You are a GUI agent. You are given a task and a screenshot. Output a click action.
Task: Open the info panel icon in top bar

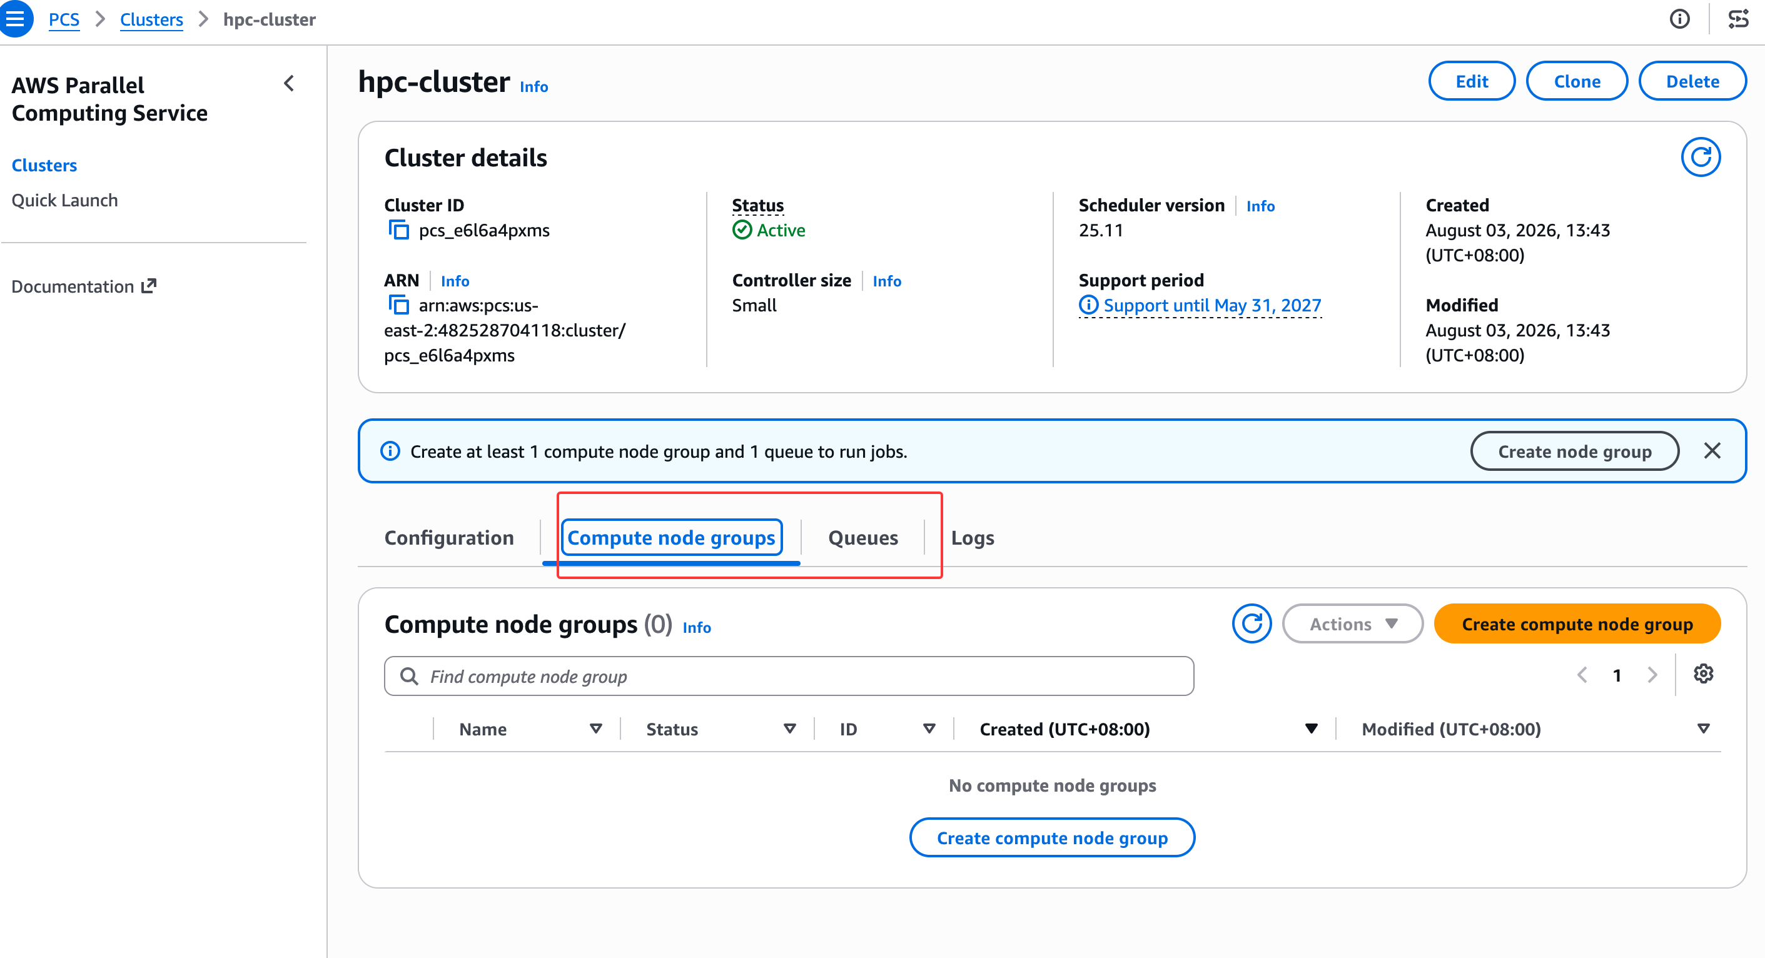(x=1679, y=19)
